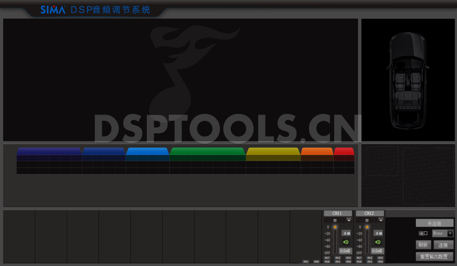
Task: Enable IN1 input for CH11
Action: 327,258
